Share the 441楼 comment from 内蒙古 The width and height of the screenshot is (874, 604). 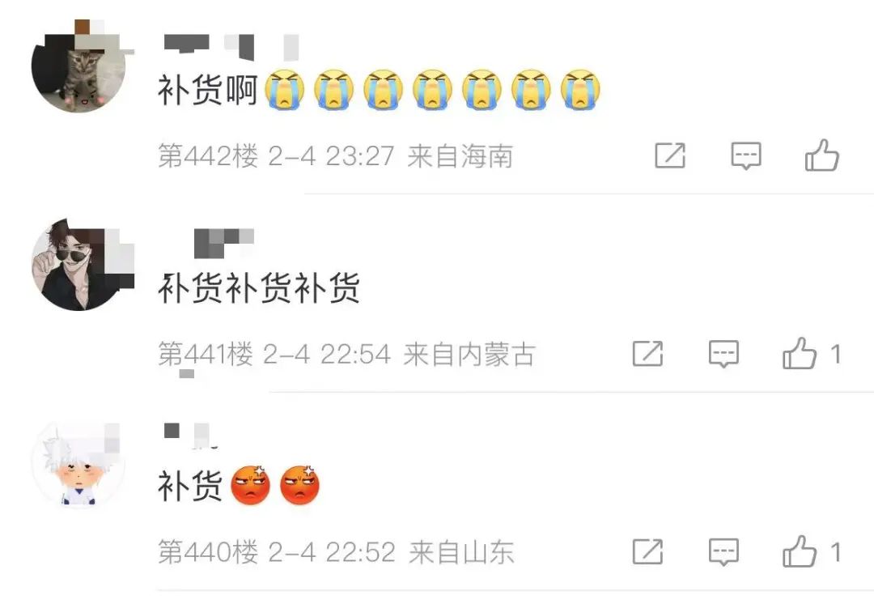coord(647,354)
